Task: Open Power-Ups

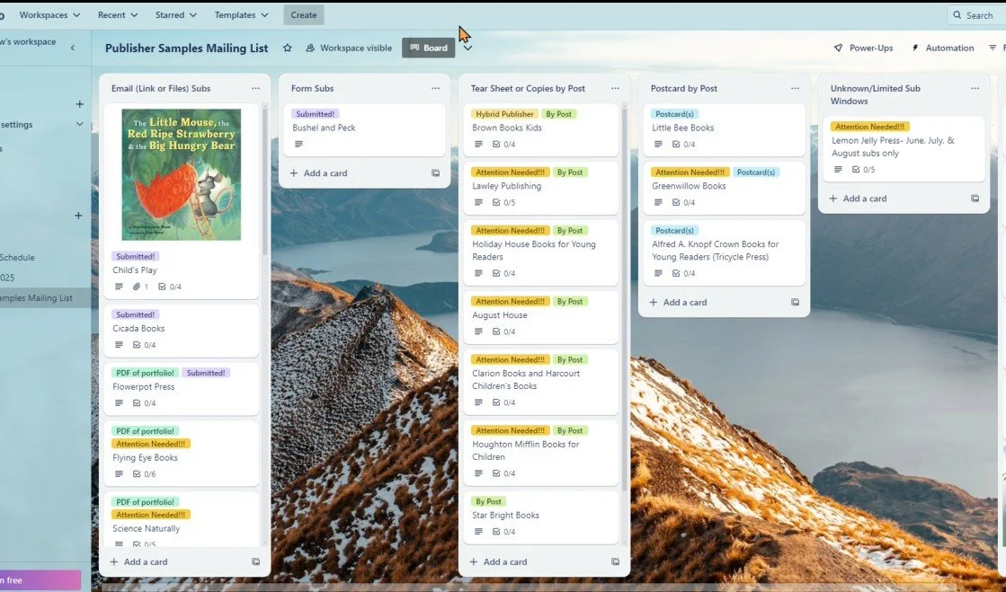Action: tap(863, 49)
